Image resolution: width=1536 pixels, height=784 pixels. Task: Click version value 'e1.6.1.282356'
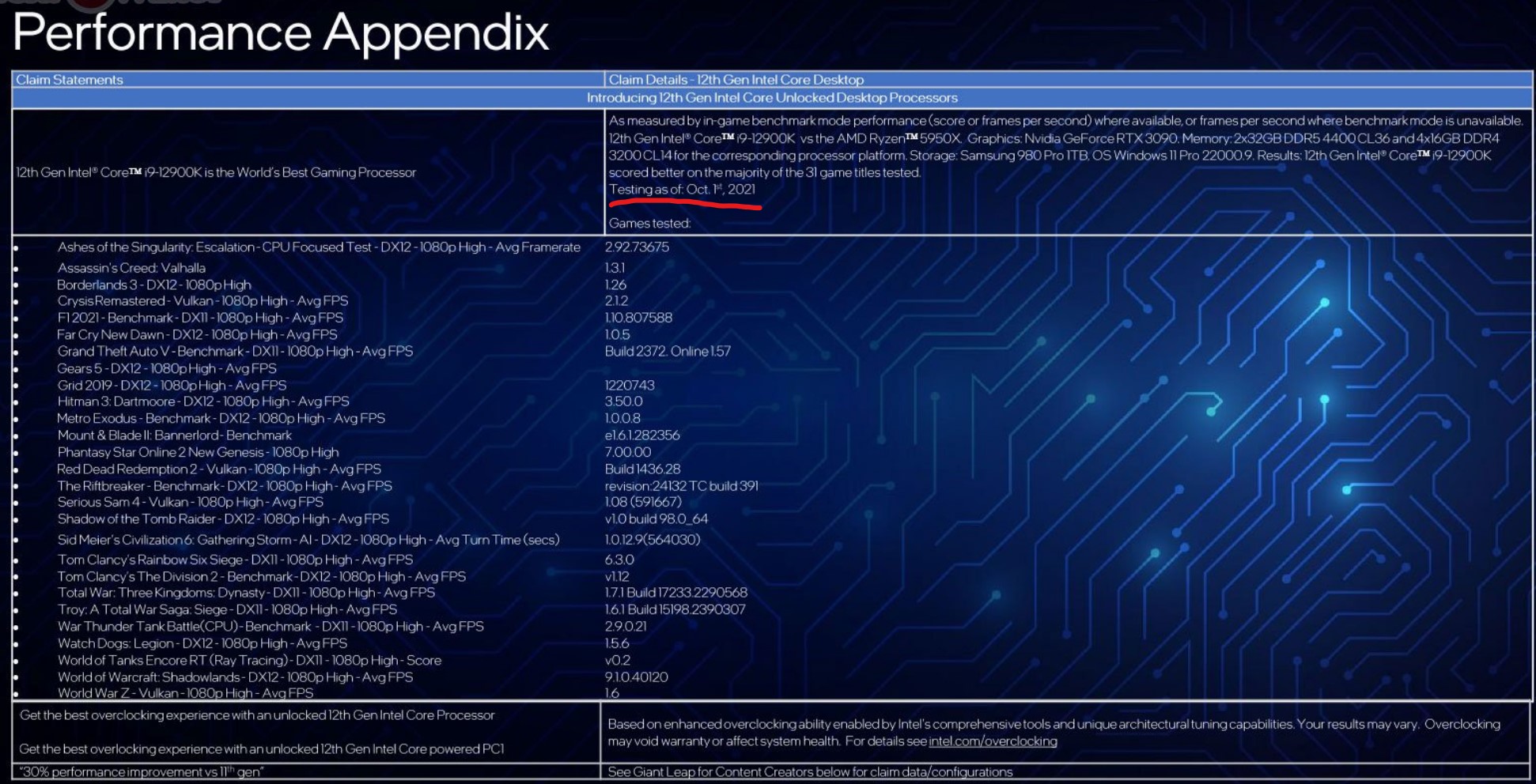pyautogui.click(x=642, y=435)
